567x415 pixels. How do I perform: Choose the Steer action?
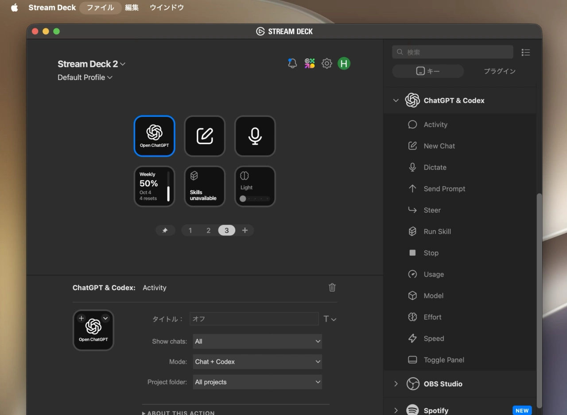coord(460,210)
